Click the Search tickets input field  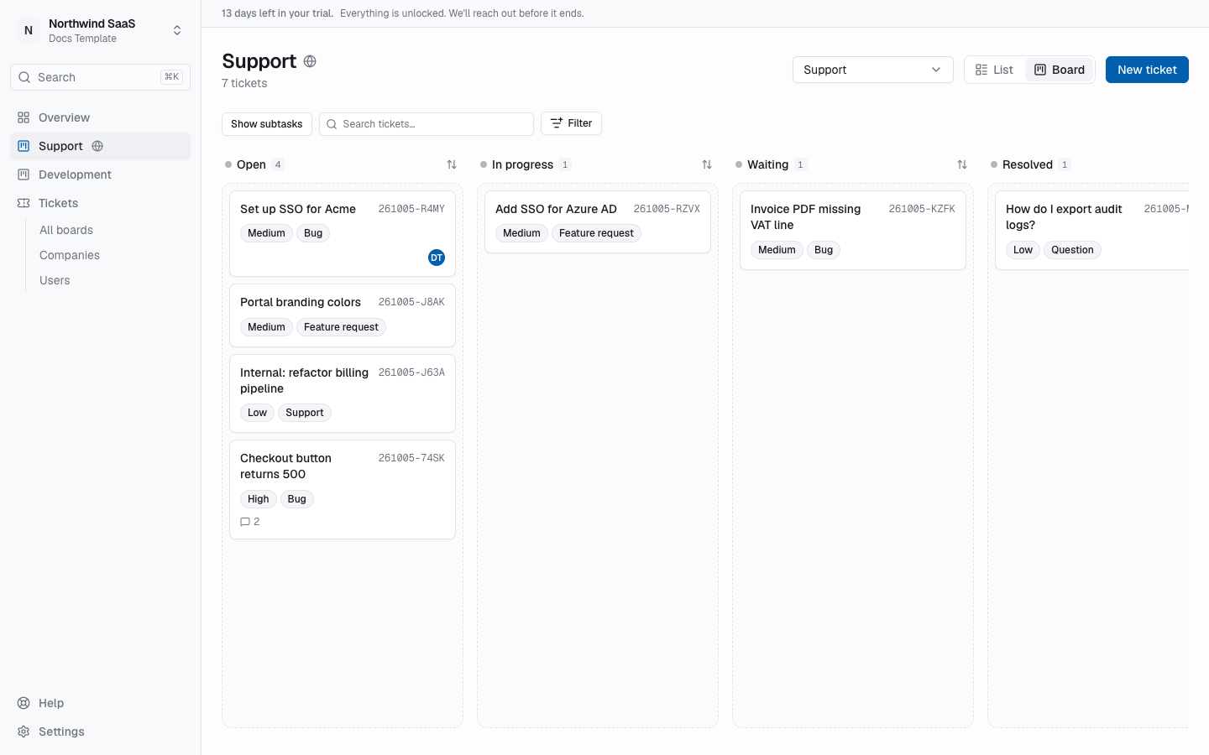[x=427, y=124]
